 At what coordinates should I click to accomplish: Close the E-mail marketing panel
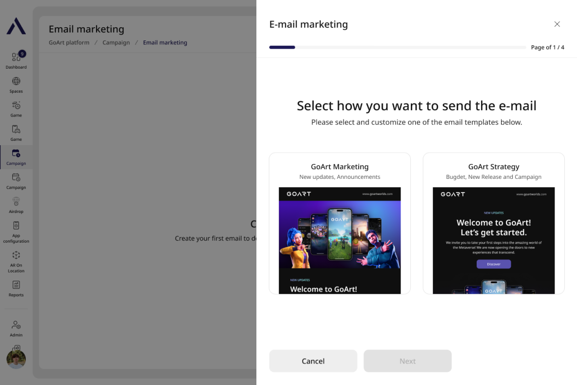[x=557, y=24]
